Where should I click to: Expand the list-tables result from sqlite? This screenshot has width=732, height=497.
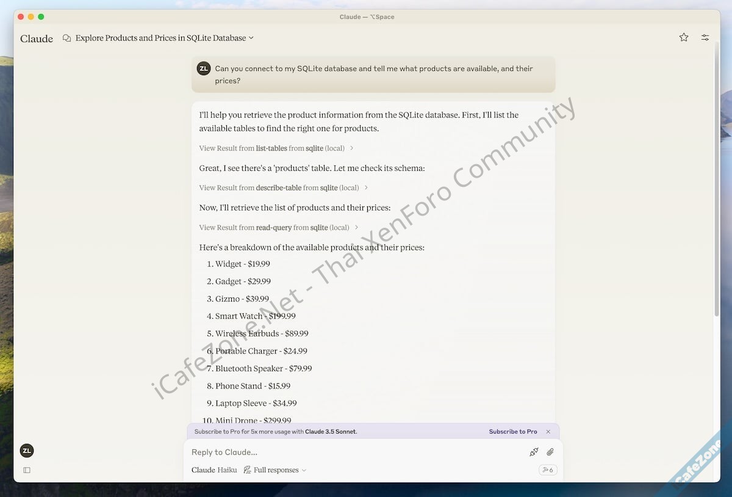[x=276, y=148]
